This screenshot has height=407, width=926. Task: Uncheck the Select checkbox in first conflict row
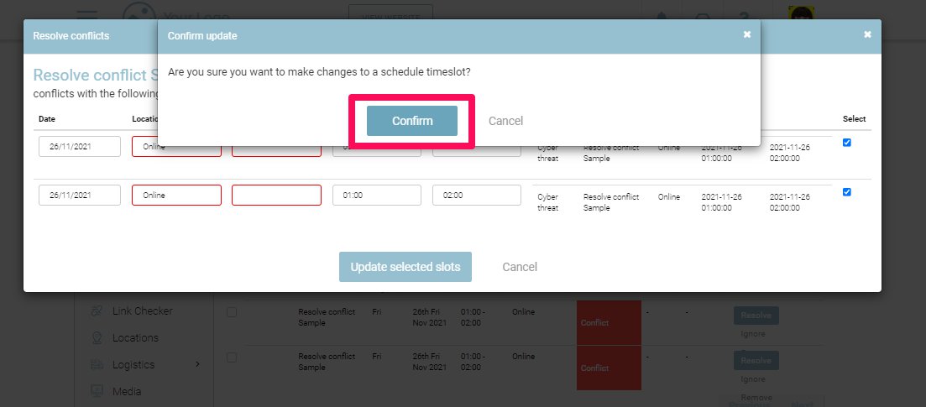click(x=846, y=143)
